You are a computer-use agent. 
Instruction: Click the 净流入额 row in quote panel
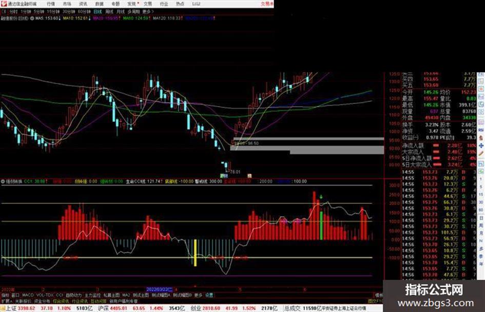[439, 145]
